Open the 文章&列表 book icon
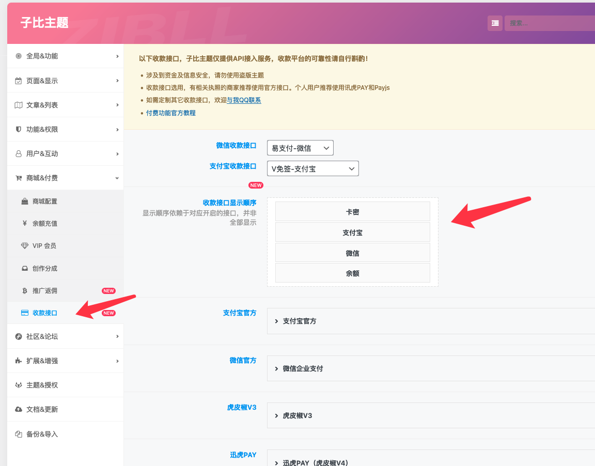The width and height of the screenshot is (595, 466). (18, 105)
